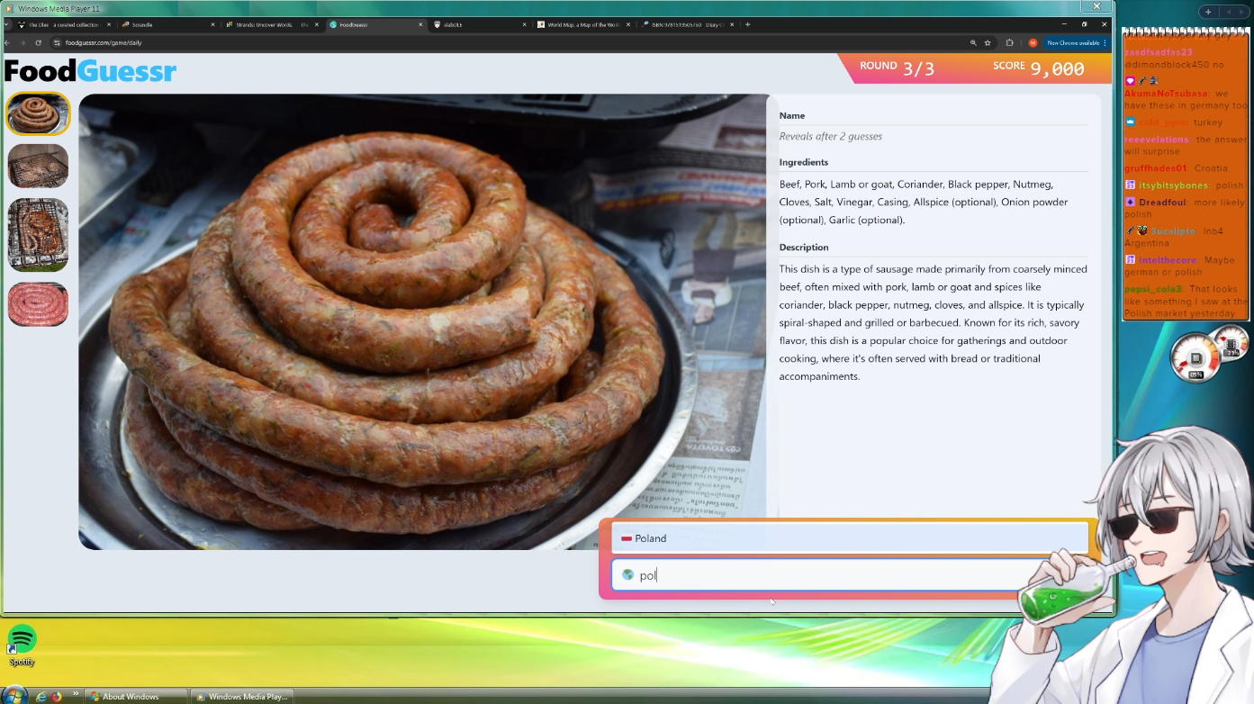Reload the FoodGuessr page
The height and width of the screenshot is (704, 1254).
coord(38,42)
